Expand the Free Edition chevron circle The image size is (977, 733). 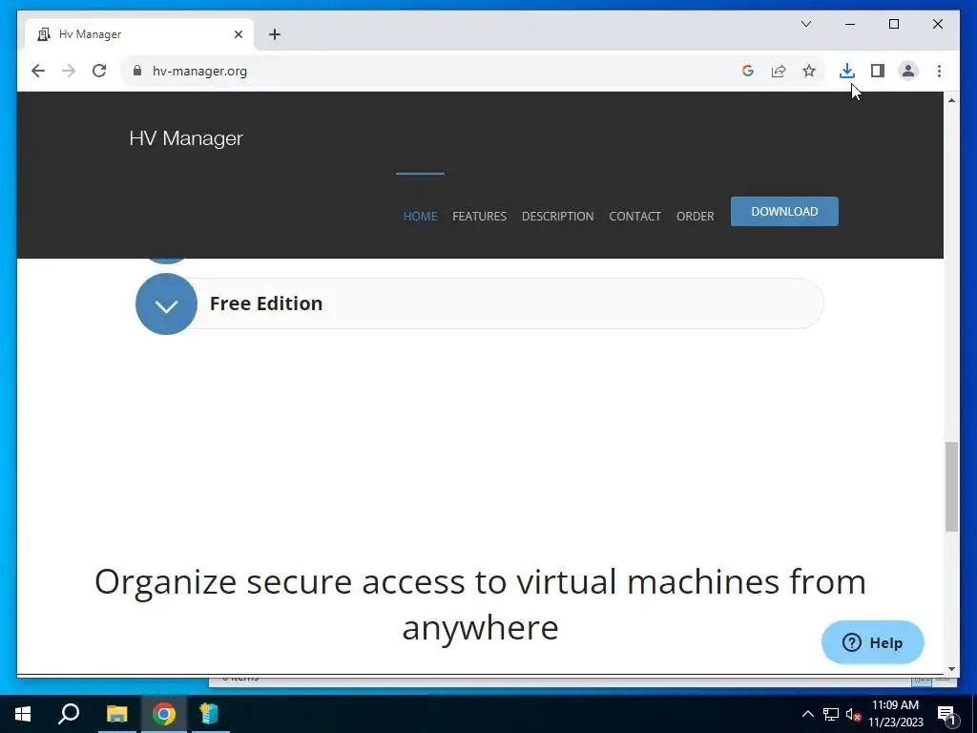(x=166, y=304)
